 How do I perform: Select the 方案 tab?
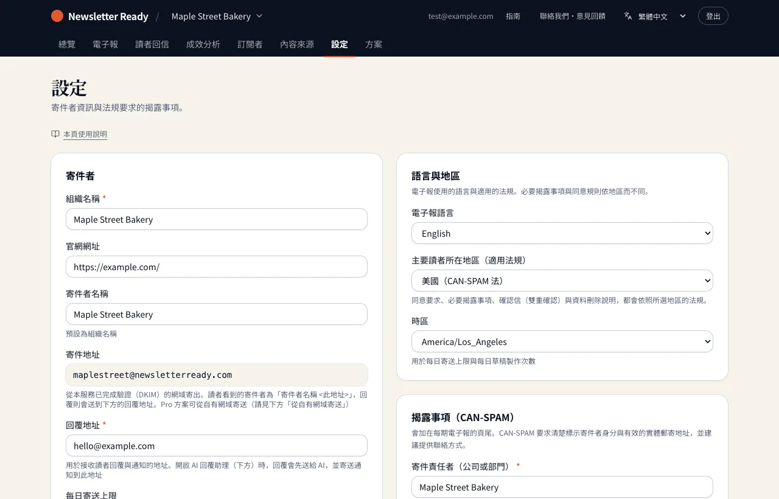[374, 44]
